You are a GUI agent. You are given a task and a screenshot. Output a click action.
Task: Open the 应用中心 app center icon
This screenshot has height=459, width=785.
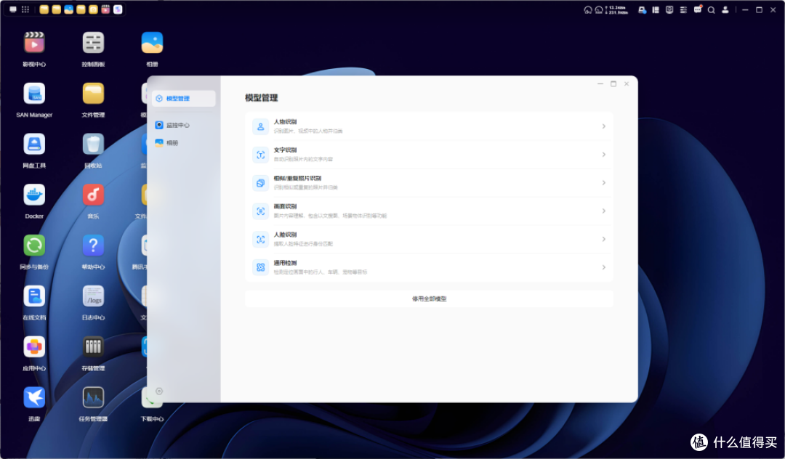[34, 347]
